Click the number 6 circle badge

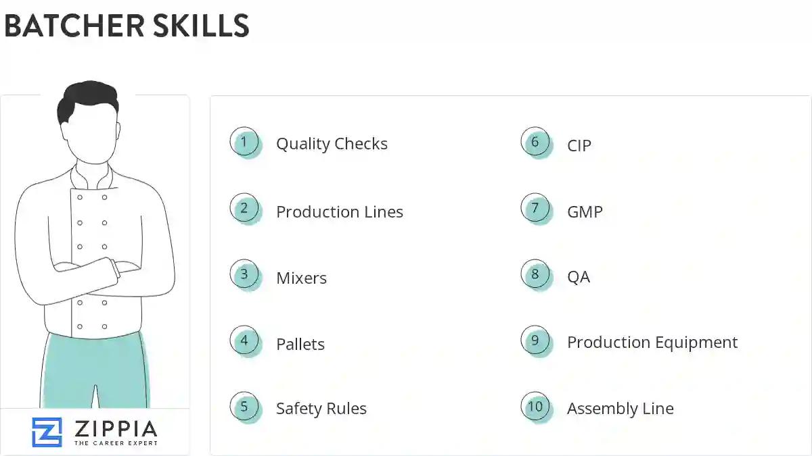pos(535,143)
